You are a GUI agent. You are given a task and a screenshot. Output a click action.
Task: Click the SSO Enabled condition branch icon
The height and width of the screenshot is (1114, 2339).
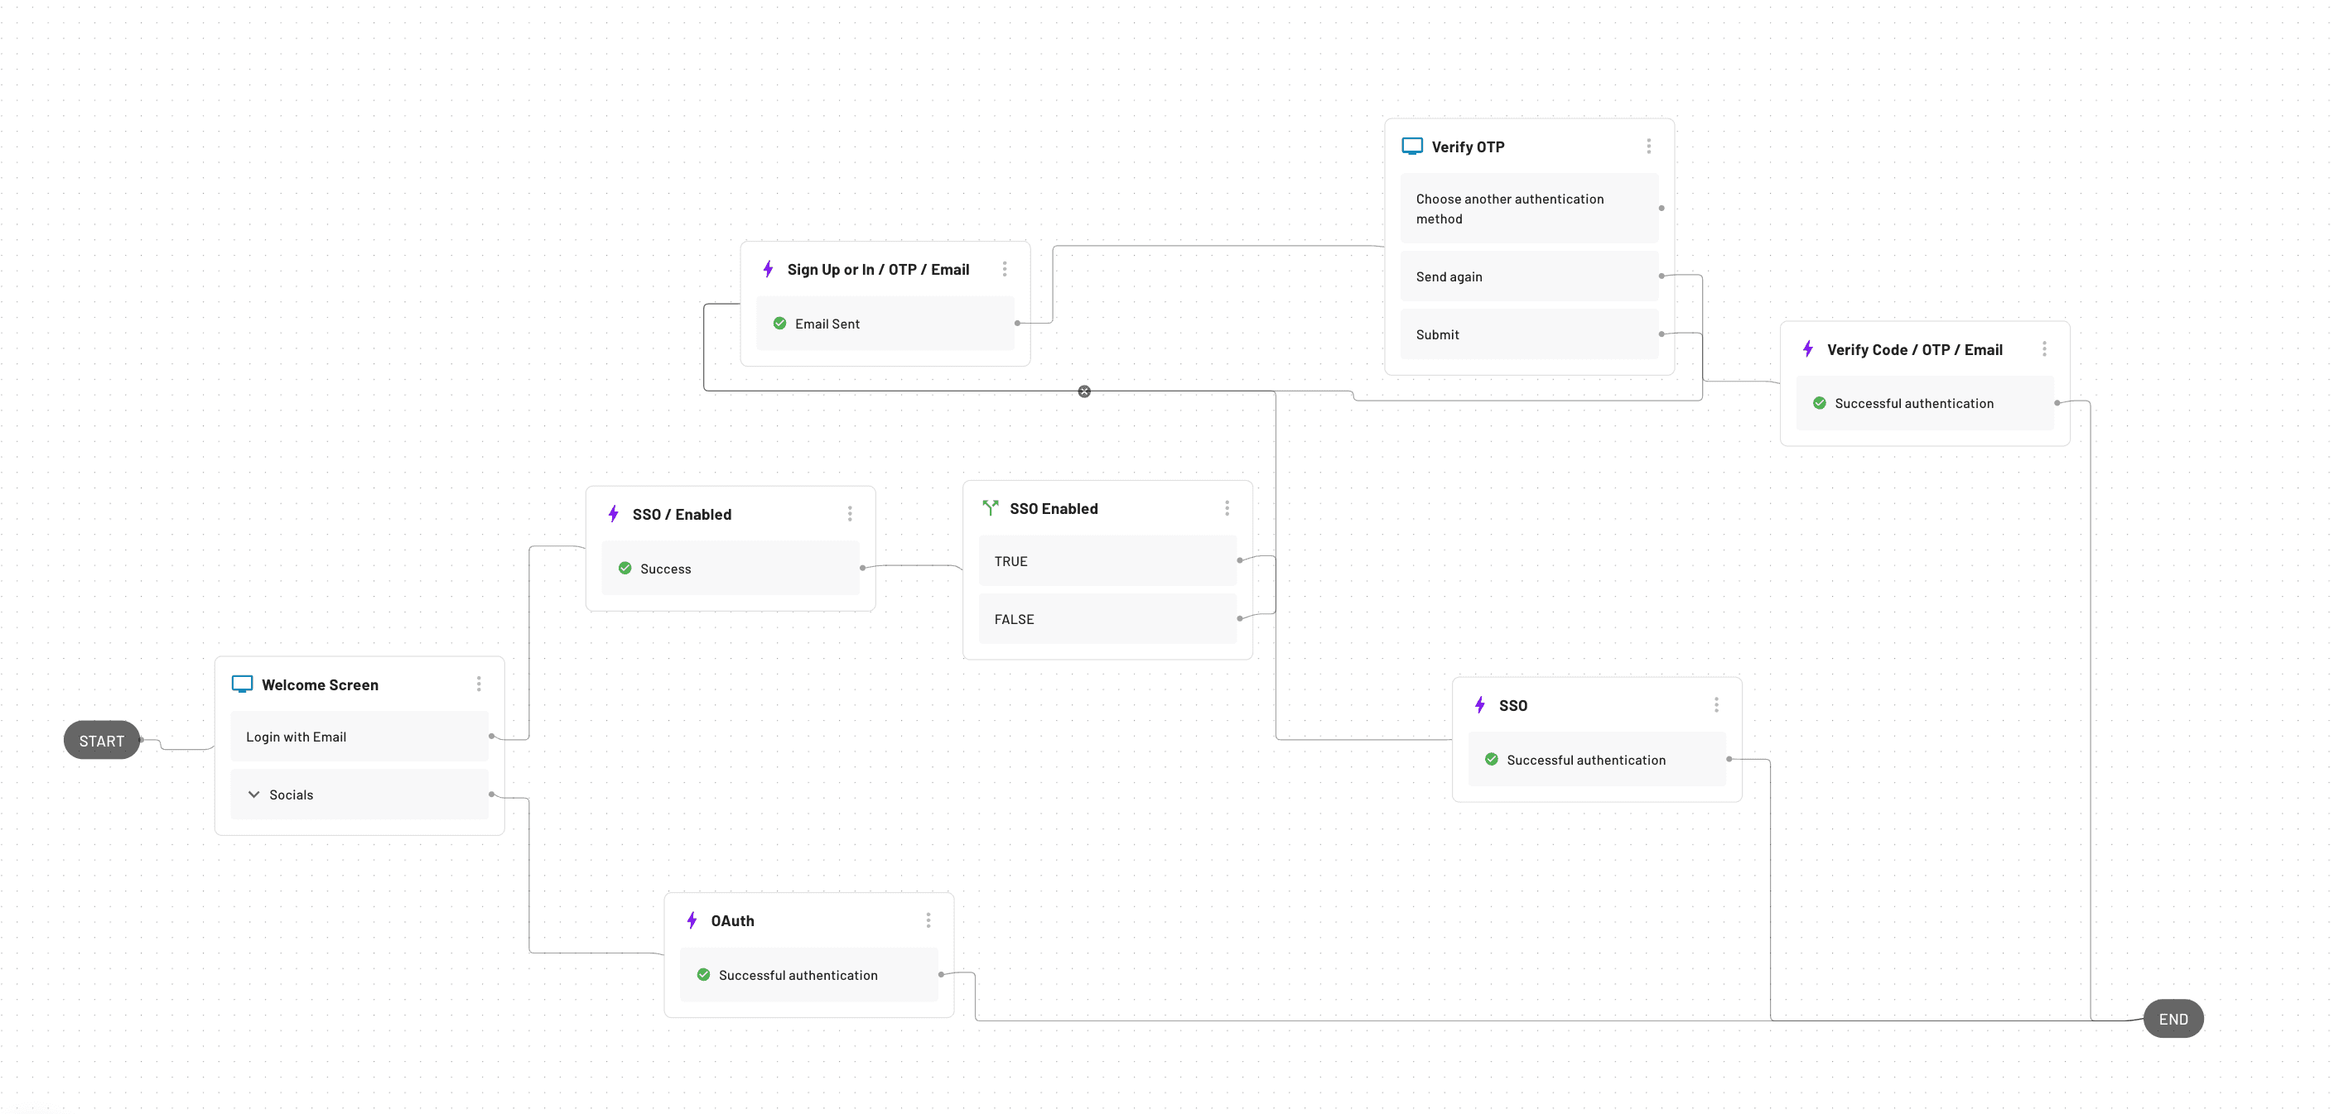coord(991,508)
